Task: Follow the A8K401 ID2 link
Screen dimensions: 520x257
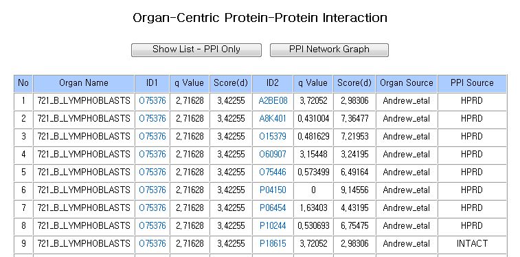Action: click(x=273, y=119)
